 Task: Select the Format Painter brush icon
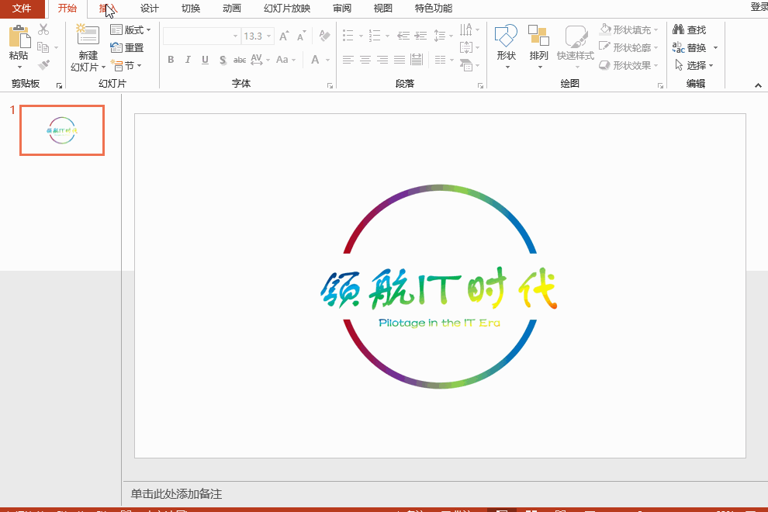click(x=43, y=64)
